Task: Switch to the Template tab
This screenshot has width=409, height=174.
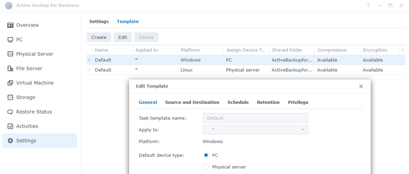Action: pyautogui.click(x=128, y=22)
